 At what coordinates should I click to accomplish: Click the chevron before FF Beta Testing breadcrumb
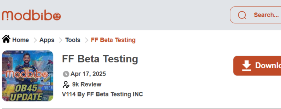tap(87, 40)
